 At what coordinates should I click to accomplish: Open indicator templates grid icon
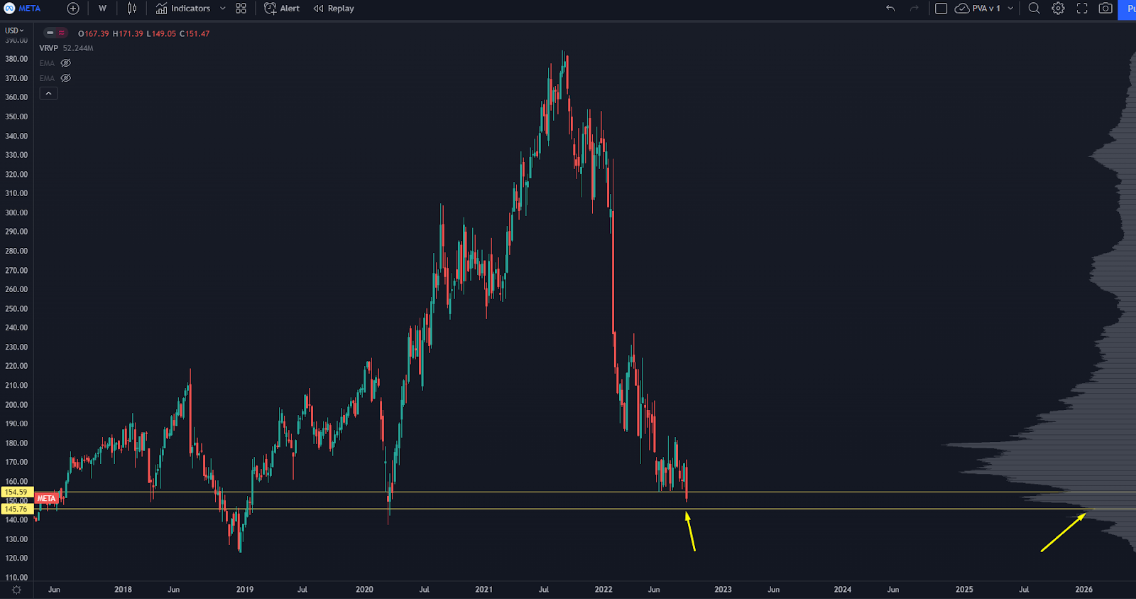click(241, 9)
